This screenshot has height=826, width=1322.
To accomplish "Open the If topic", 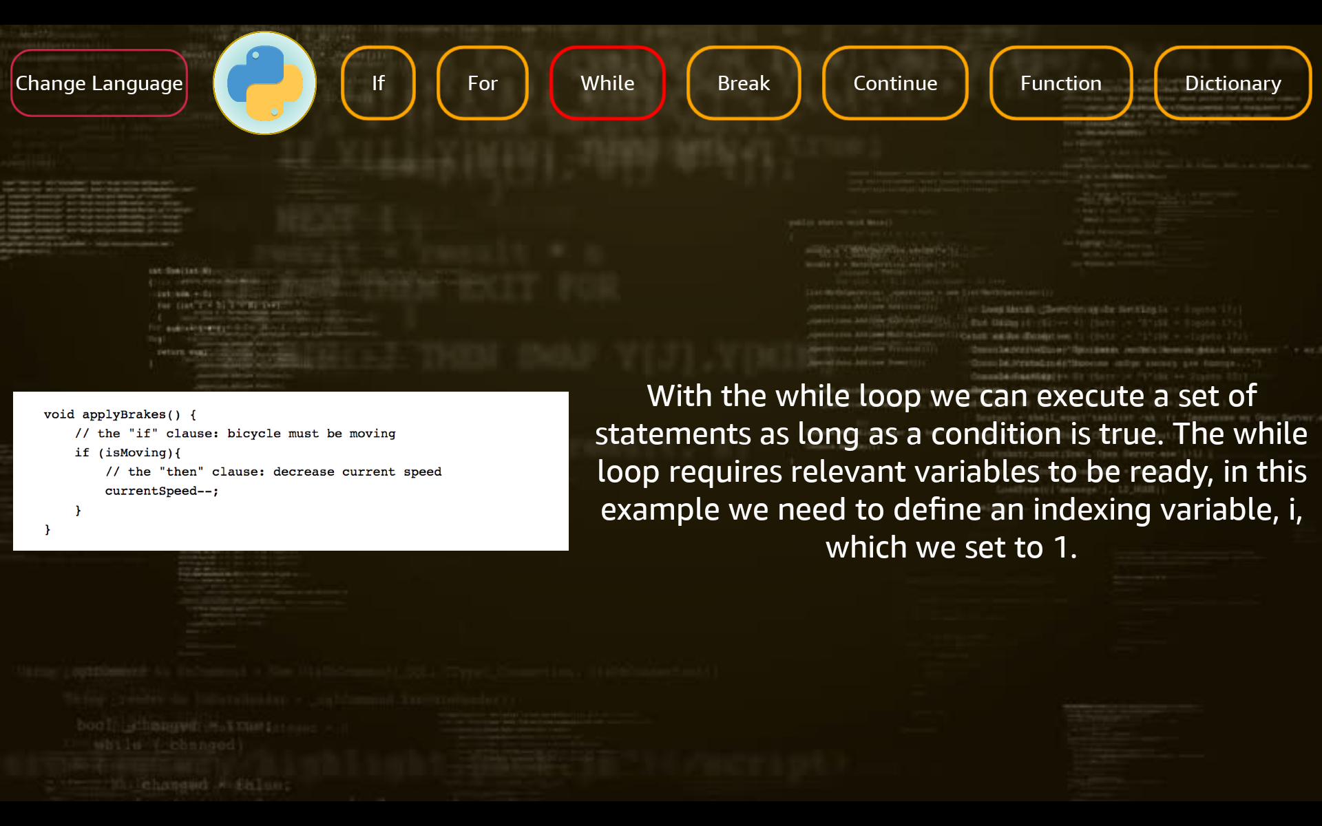I will 378,83.
